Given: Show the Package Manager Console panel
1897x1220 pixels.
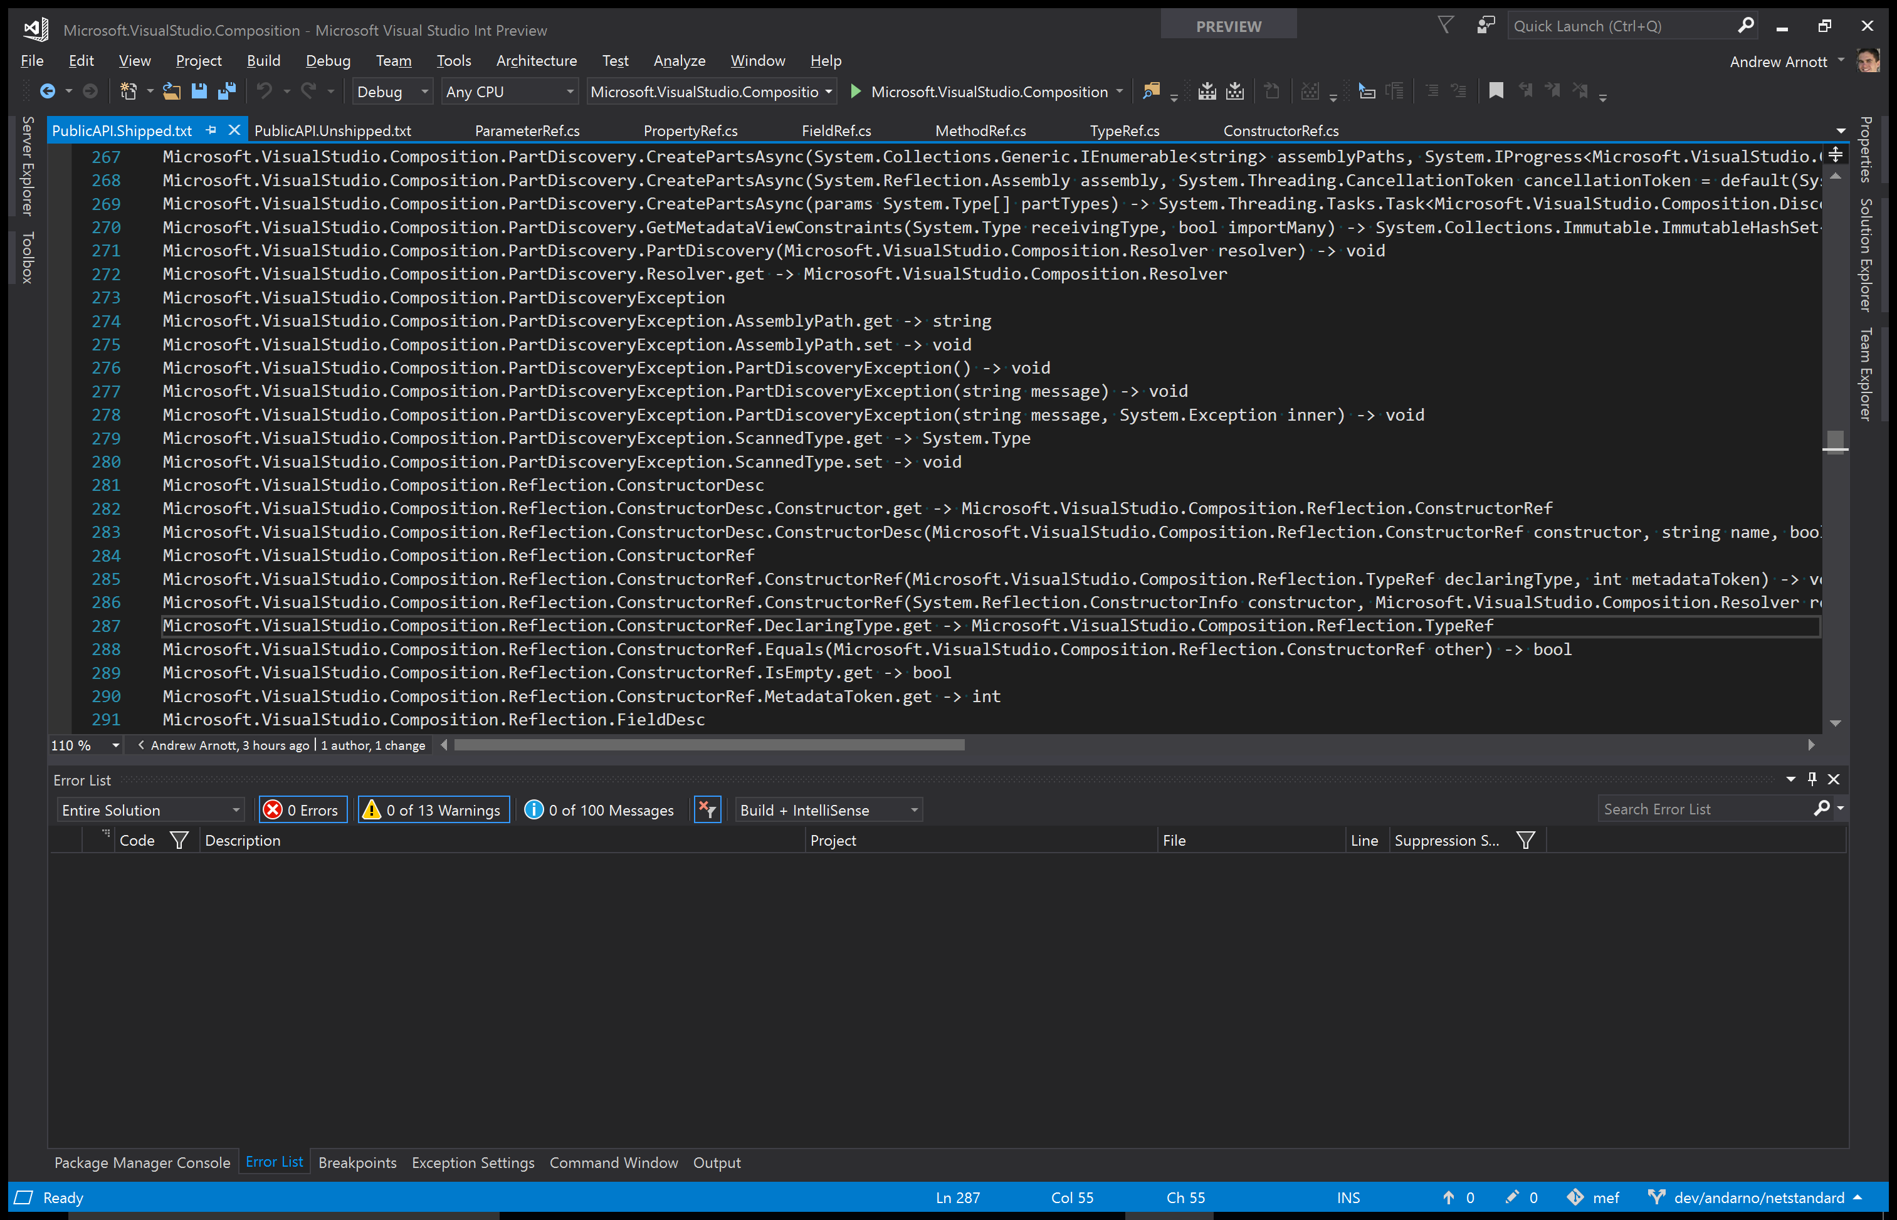Looking at the screenshot, I should (142, 1162).
